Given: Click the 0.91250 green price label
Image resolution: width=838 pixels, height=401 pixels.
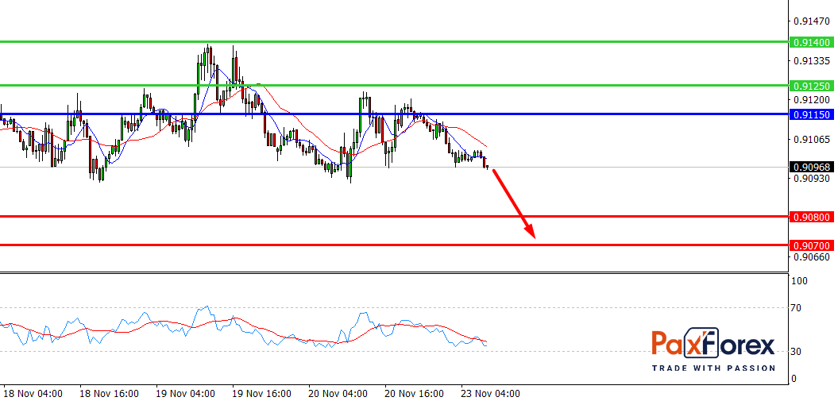Looking at the screenshot, I should pyautogui.click(x=811, y=86).
